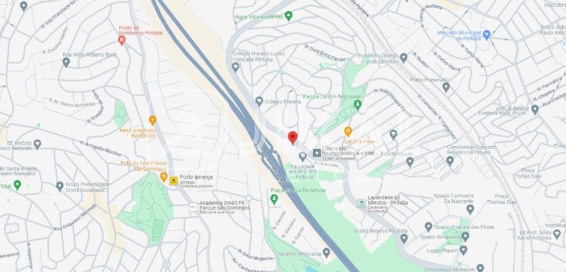
Task: Select the Tavante Aprocacia marker
Action: point(326,252)
